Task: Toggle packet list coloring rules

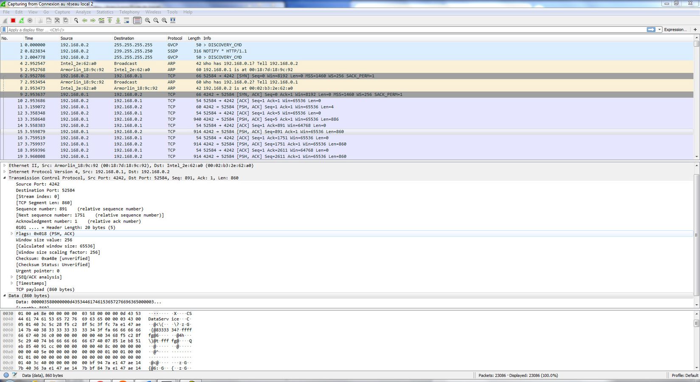Action: [137, 20]
